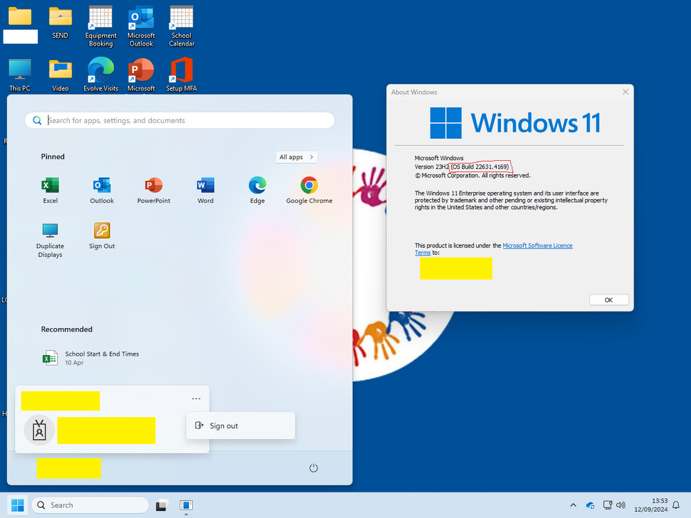Image resolution: width=691 pixels, height=518 pixels.
Task: Open OneDrive tray icon
Action: [591, 506]
